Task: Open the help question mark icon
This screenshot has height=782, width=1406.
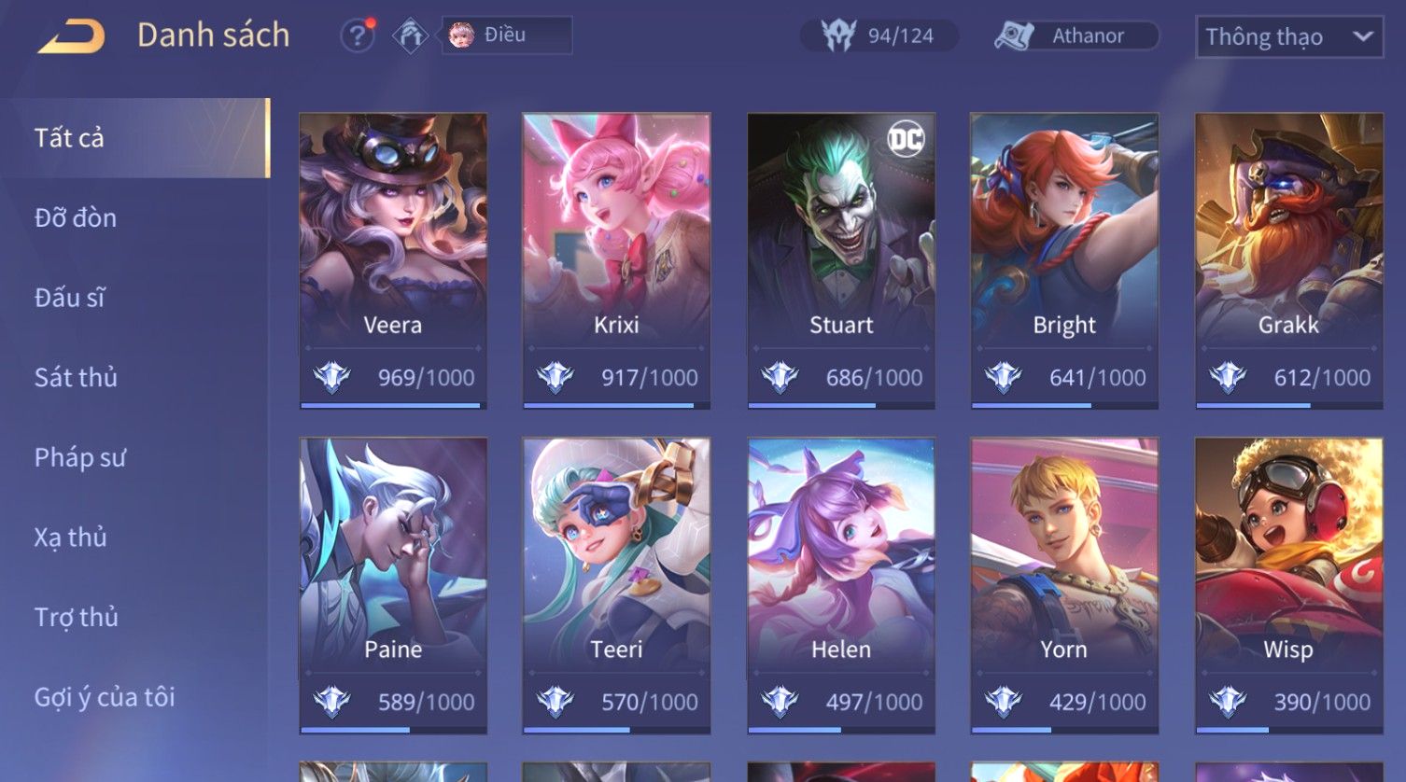Action: (358, 35)
